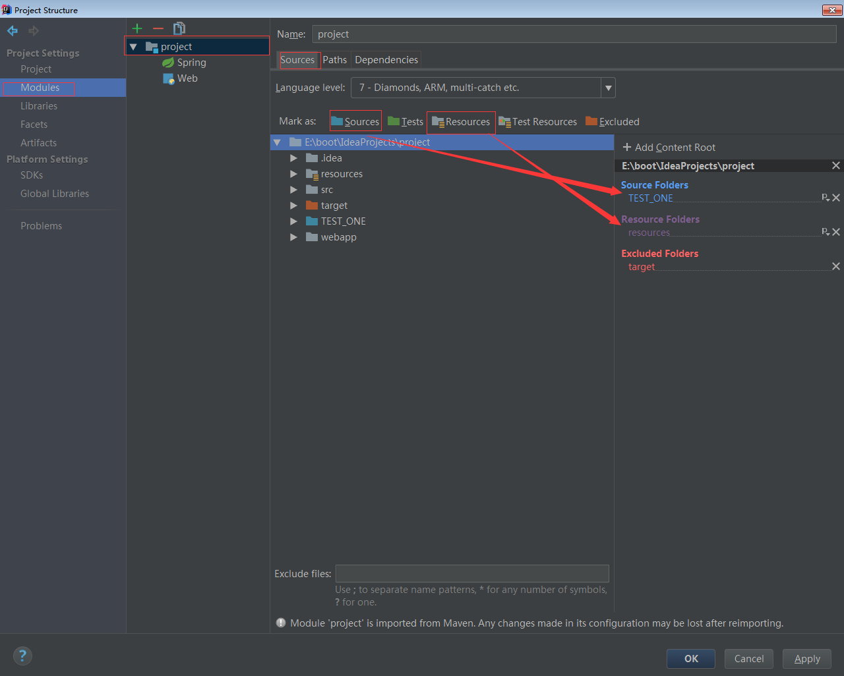
Task: Expand the webapp folder node
Action: [x=294, y=237]
